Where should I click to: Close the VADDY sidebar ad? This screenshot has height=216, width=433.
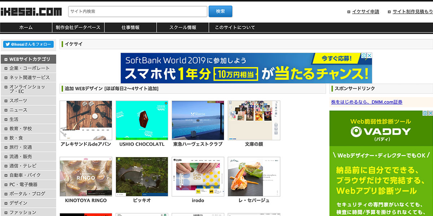pos(430,113)
